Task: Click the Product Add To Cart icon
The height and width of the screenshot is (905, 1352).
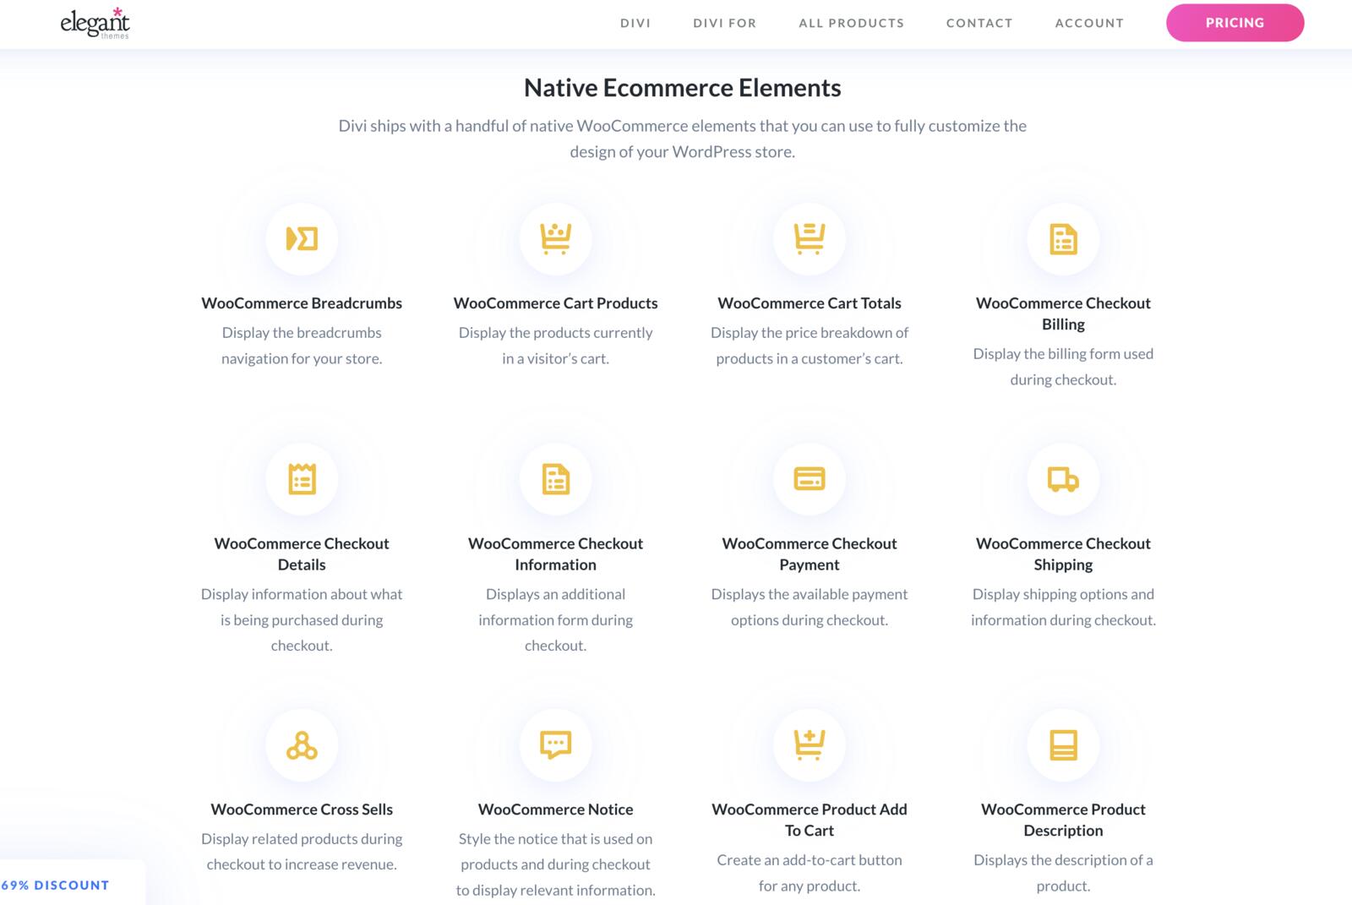Action: point(810,744)
